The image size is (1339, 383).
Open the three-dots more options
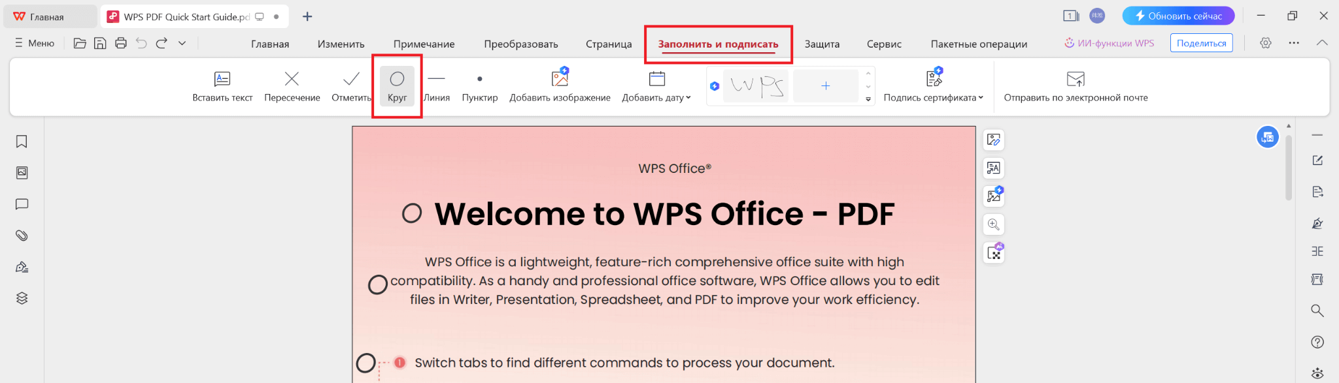point(1294,43)
